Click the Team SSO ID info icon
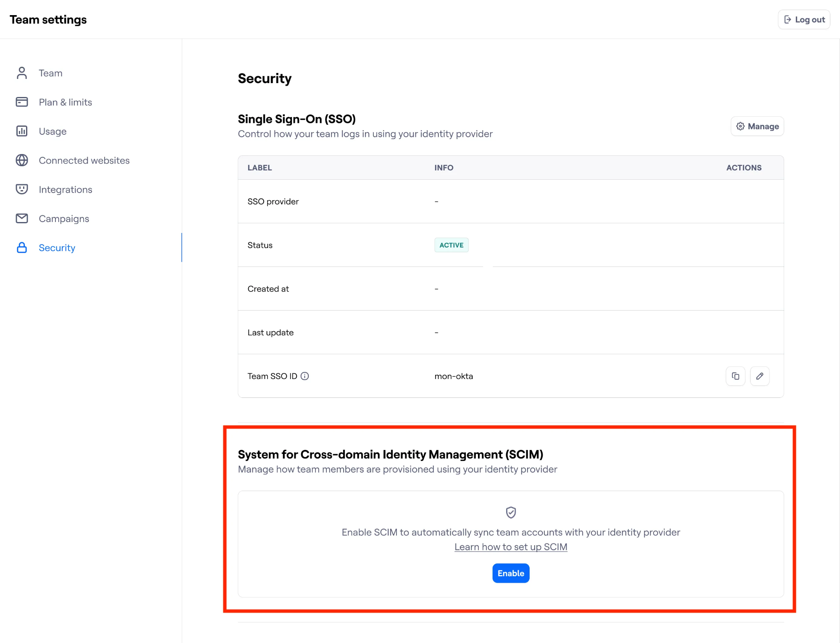This screenshot has width=840, height=643. point(305,376)
